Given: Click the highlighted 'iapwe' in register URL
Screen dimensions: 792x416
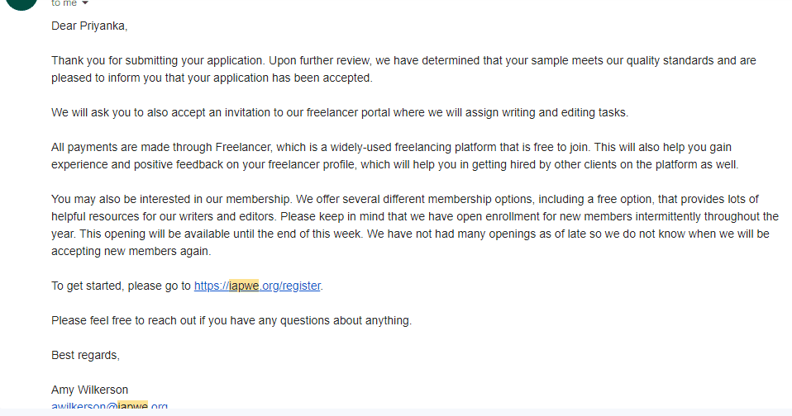Looking at the screenshot, I should pyautogui.click(x=243, y=286).
